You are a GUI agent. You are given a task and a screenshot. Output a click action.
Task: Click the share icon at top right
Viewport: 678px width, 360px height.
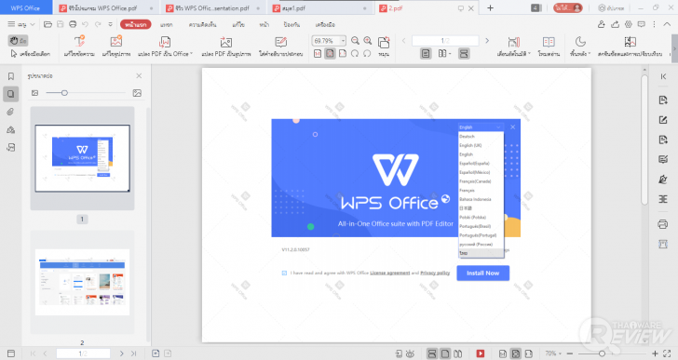[x=615, y=24]
